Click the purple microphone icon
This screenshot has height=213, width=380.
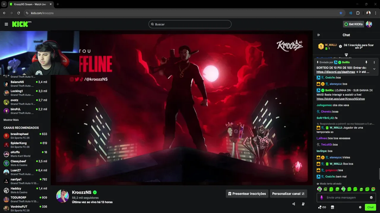(x=322, y=198)
